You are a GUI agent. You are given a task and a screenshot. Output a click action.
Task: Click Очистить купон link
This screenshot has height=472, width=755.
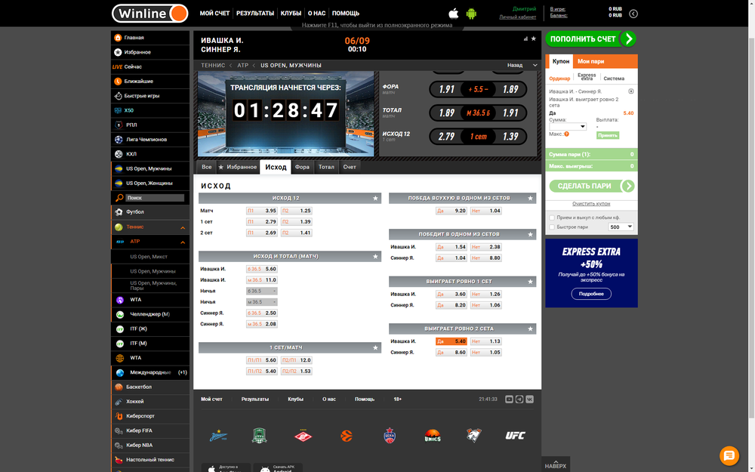[591, 204]
